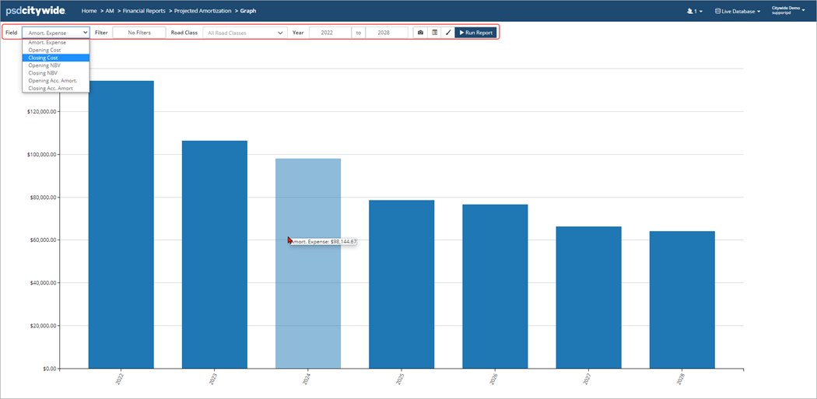The height and width of the screenshot is (399, 817).
Task: Open AM breadcrumb link
Action: point(110,10)
